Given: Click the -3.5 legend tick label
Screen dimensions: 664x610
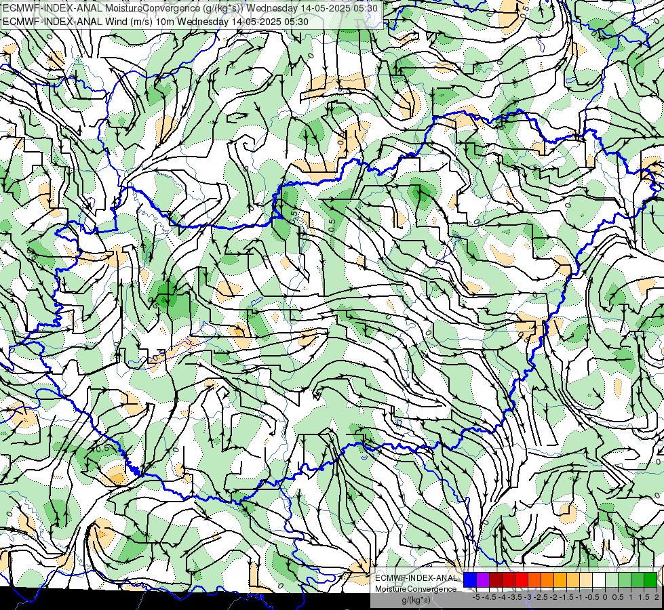Looking at the screenshot, I should coord(515,597).
